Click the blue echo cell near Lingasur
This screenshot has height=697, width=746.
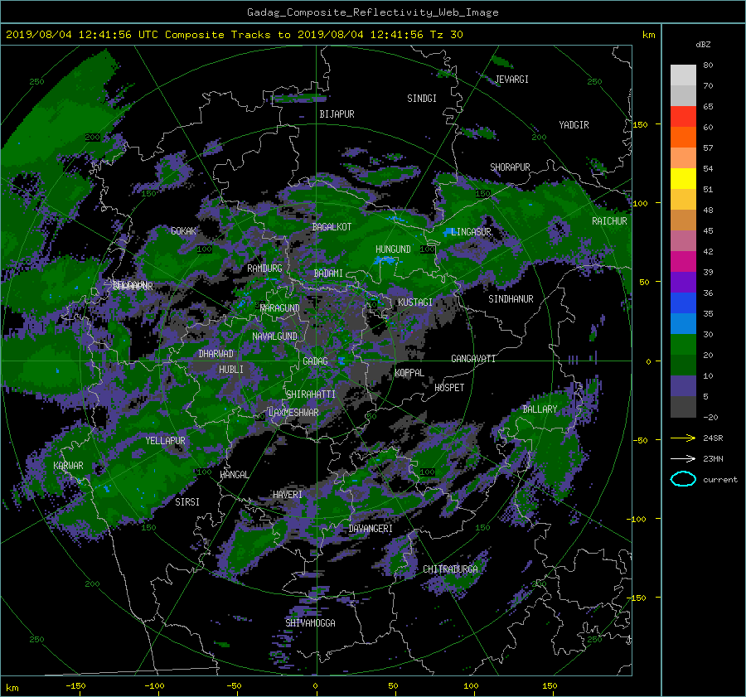click(x=448, y=232)
